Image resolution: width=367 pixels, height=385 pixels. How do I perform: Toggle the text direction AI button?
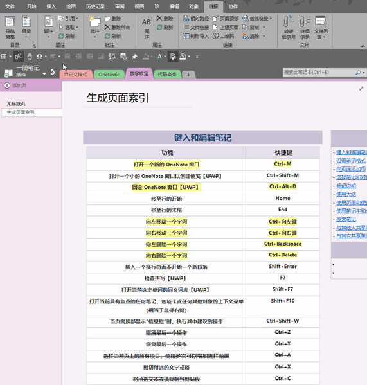[x=19, y=57]
